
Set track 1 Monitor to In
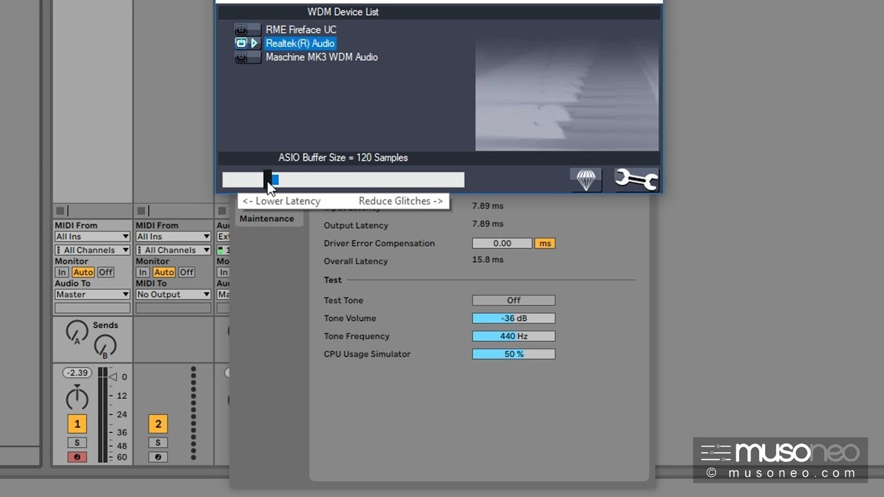click(x=62, y=272)
